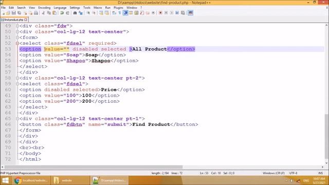Save the file using the Save icon

pyautogui.click(x=14, y=13)
